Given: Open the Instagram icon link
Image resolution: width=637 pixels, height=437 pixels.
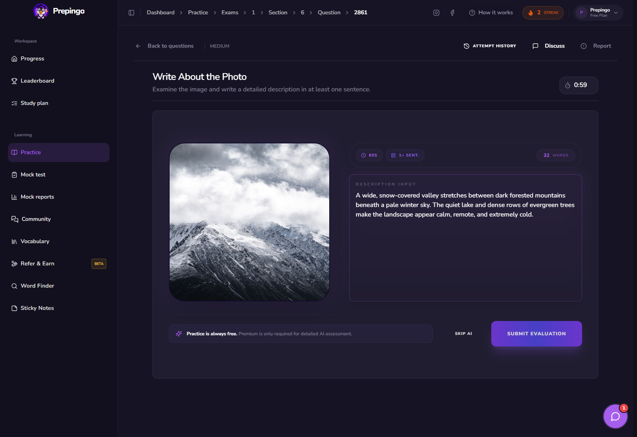Looking at the screenshot, I should click(436, 13).
